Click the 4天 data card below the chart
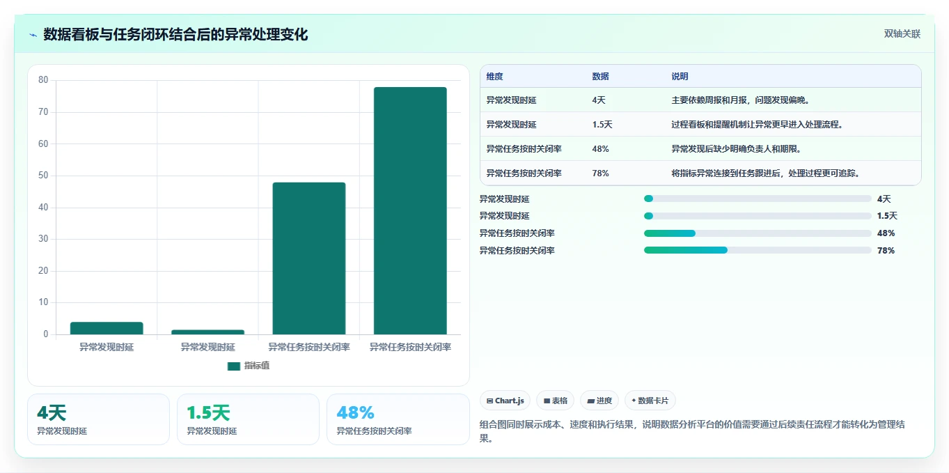This screenshot has width=949, height=473. point(98,419)
